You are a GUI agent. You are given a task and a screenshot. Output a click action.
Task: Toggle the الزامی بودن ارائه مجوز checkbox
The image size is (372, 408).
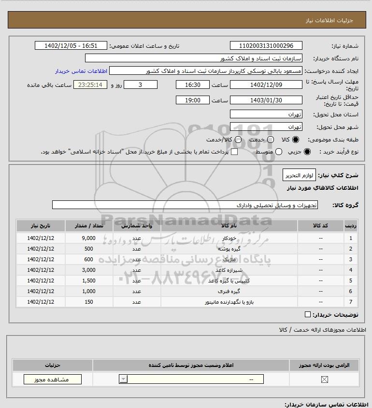pyautogui.click(x=324, y=380)
